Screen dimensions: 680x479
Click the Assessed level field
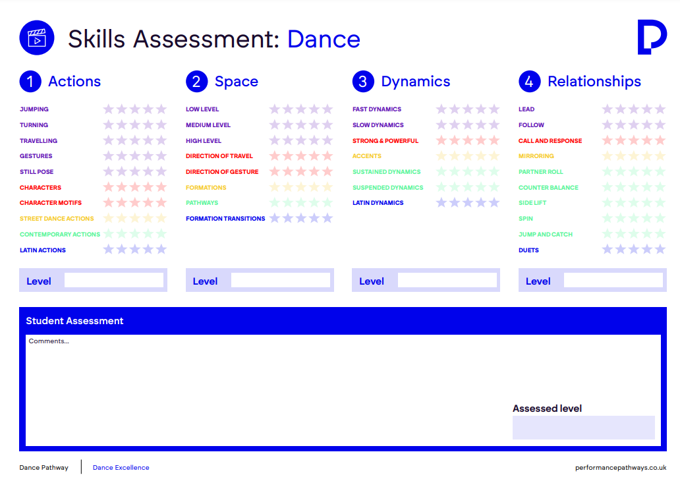(x=584, y=428)
